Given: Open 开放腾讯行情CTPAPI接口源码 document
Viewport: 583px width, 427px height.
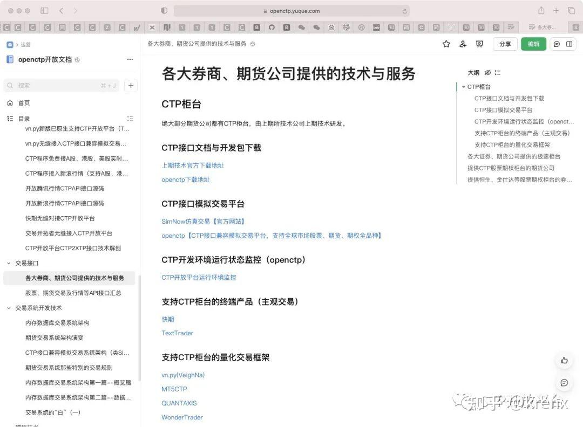Looking at the screenshot, I should (65, 188).
